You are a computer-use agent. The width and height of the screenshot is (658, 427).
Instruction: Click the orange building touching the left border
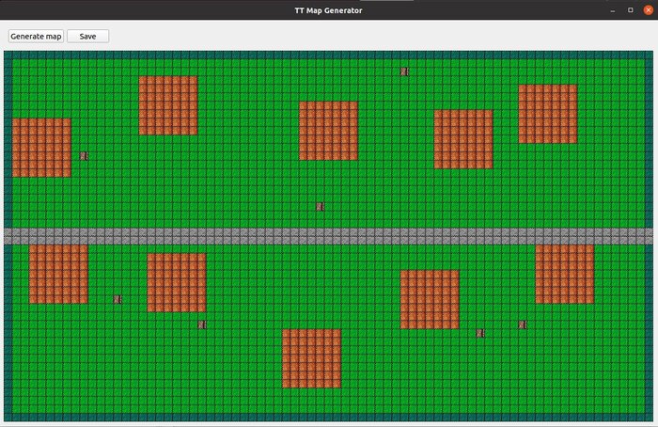(41, 148)
